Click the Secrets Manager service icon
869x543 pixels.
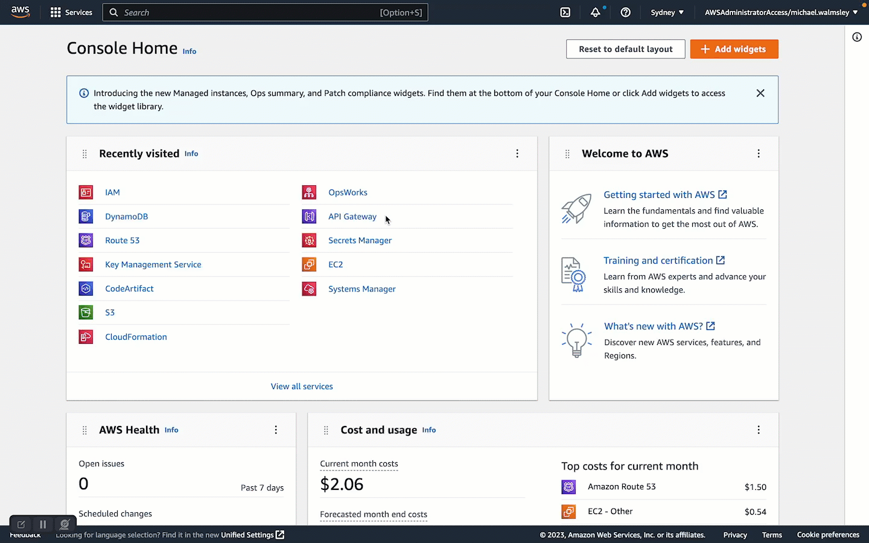click(309, 240)
